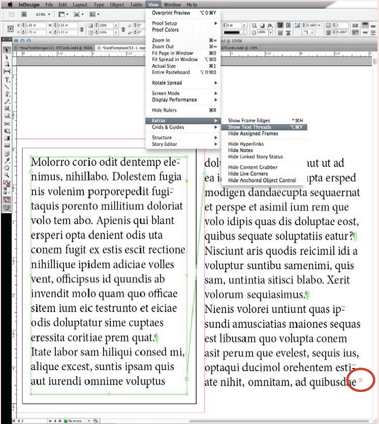
Task: Click the Direct Selection white arrow tool
Action: click(7, 58)
